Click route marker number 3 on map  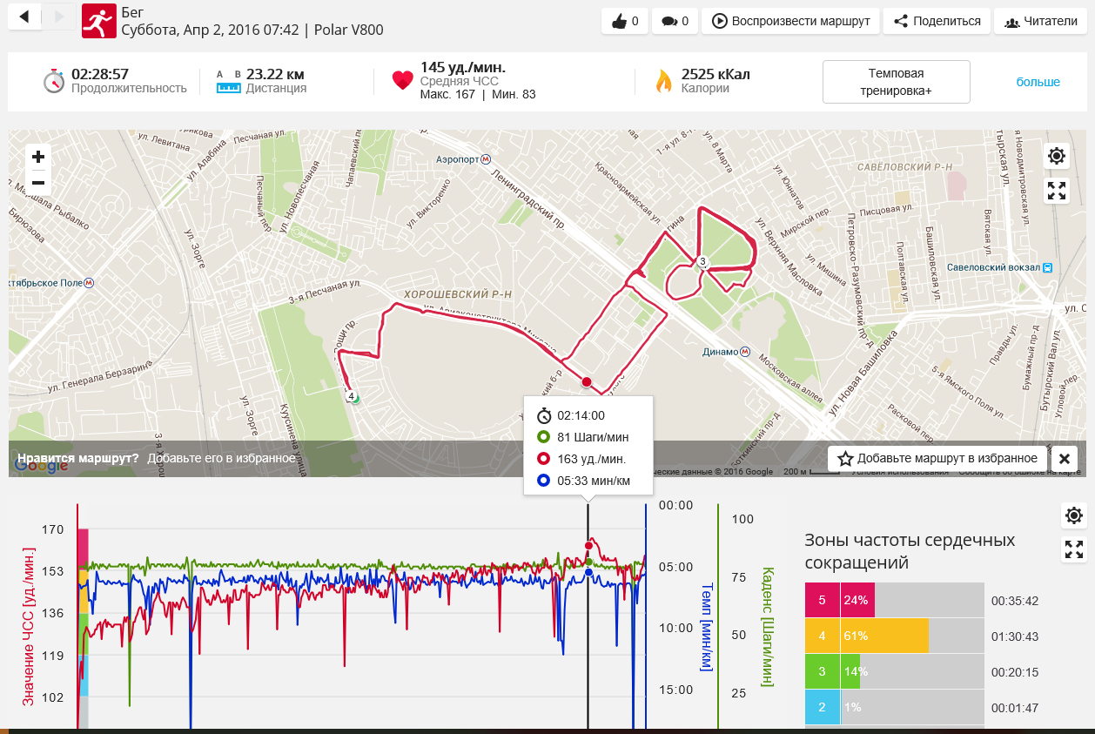[702, 262]
